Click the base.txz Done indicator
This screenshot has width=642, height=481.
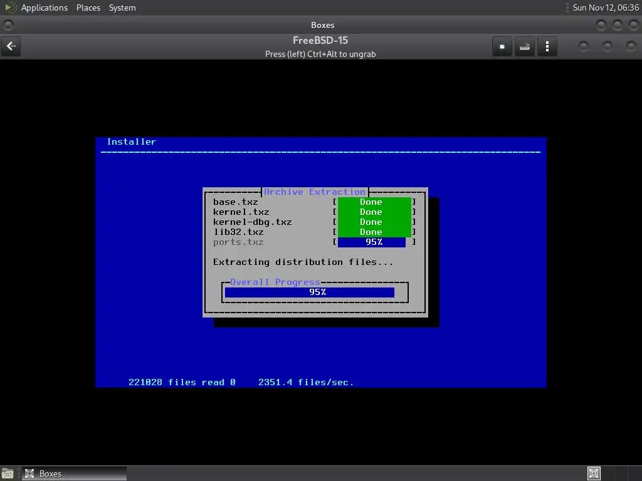coord(374,202)
